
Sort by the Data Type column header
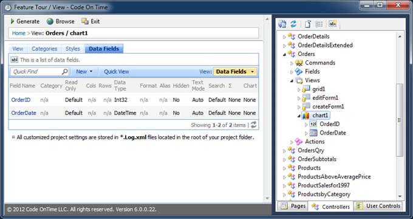(120, 86)
